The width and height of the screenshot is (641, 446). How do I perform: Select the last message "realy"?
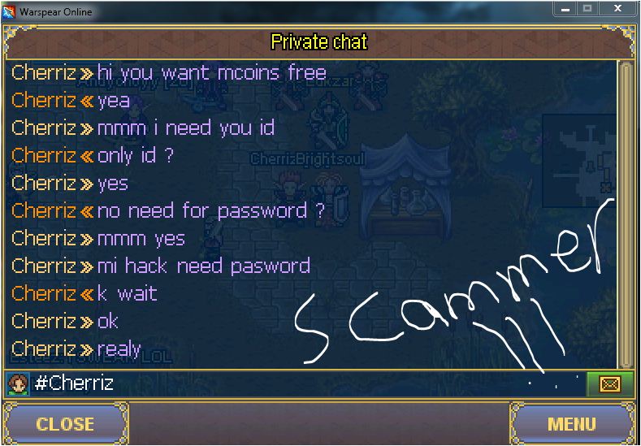coord(119,349)
